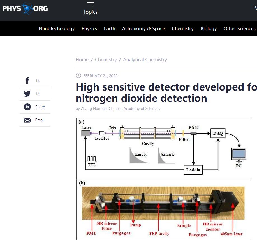Open Analytical Chemistry breadcrumb link
This screenshot has width=257, height=240.
coord(145,60)
